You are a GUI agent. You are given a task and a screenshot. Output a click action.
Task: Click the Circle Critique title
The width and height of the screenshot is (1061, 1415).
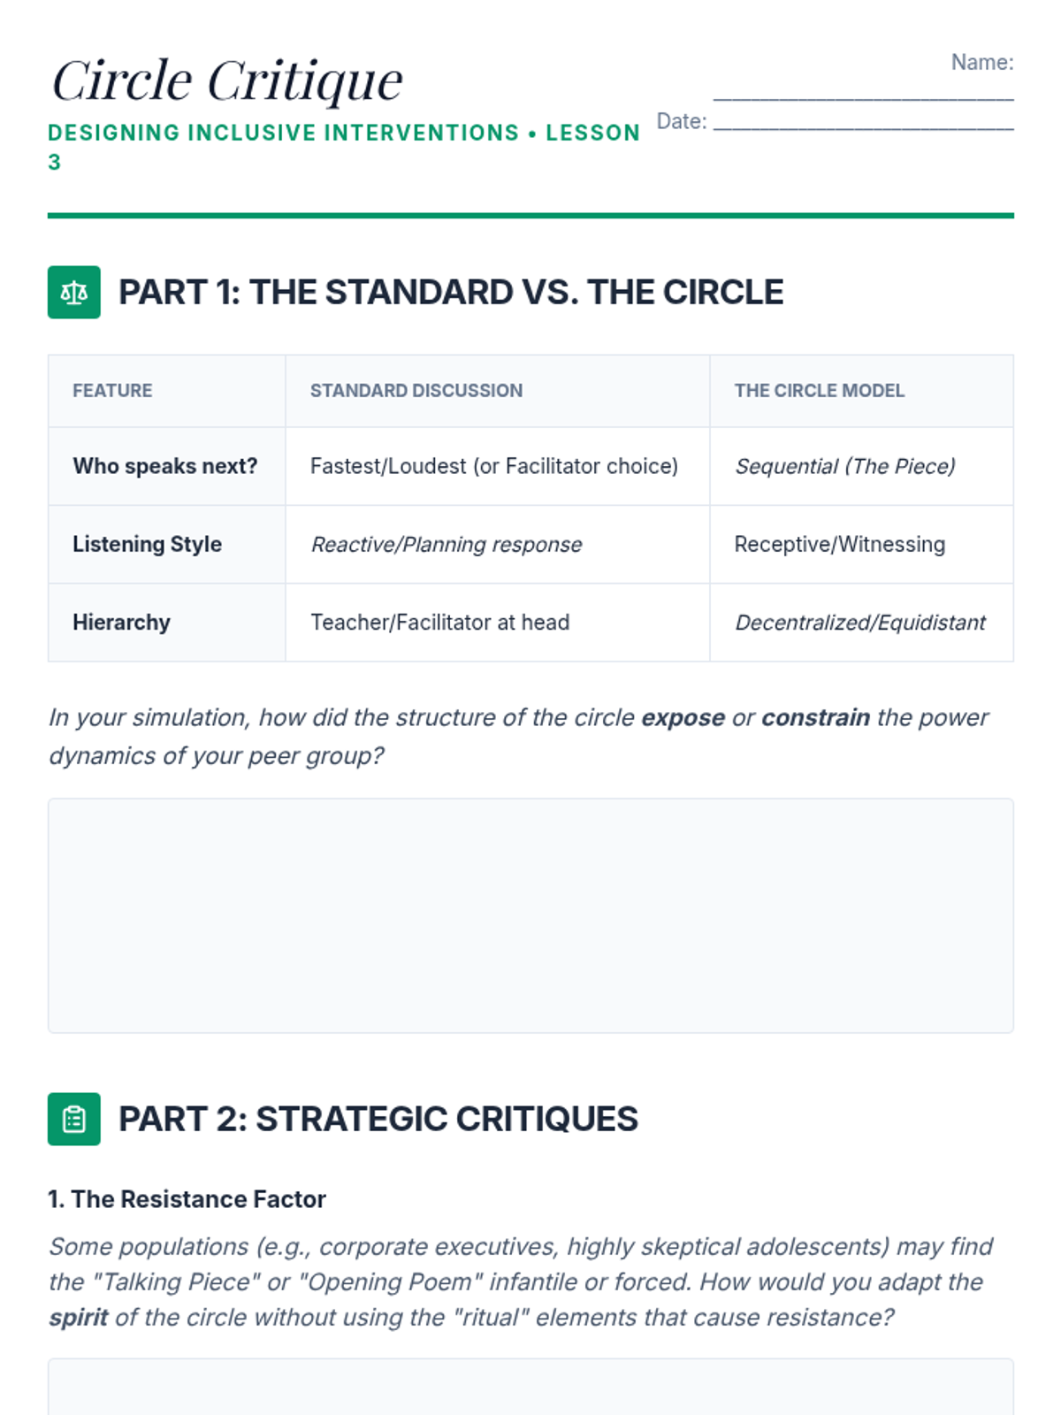[x=227, y=80]
